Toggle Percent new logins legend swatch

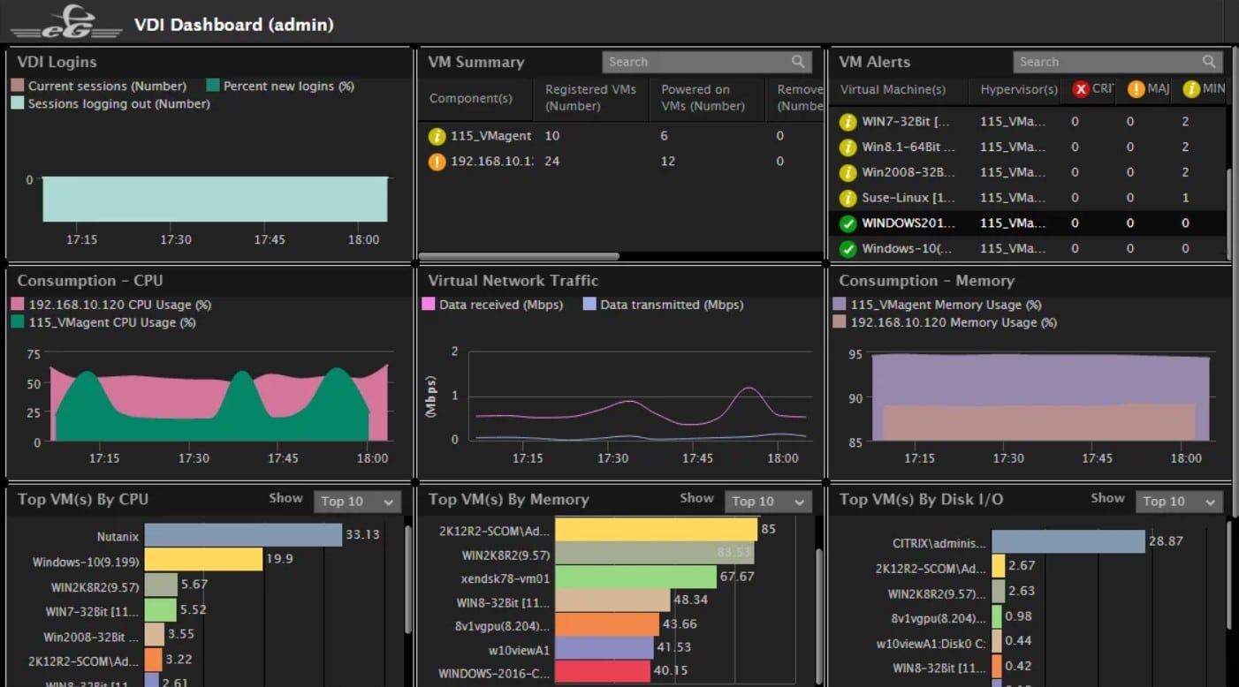[212, 87]
